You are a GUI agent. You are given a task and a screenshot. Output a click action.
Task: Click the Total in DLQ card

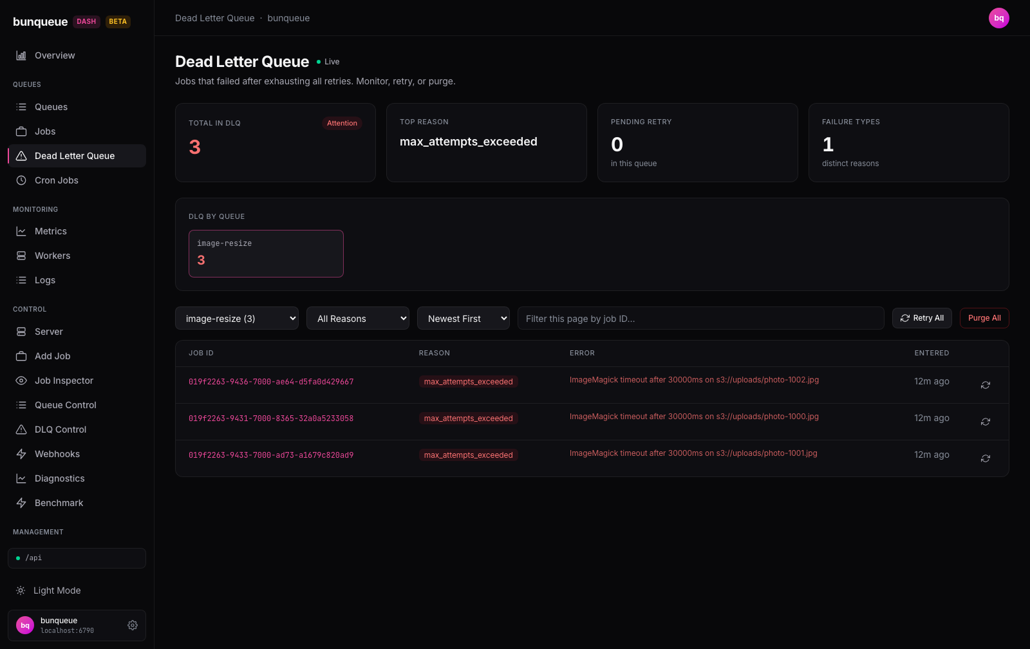[x=276, y=143]
